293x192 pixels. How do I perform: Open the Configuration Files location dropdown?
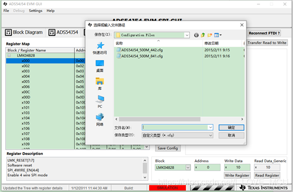pos(187,35)
